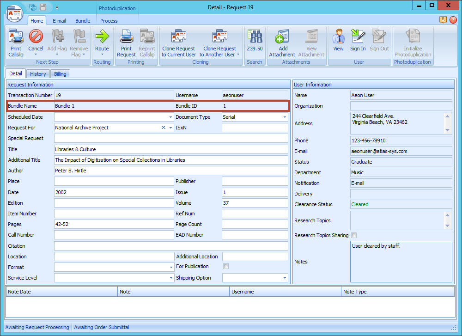Viewport: 462px width, 336px height.
Task: Open the Z39.50 search binoculars
Action: point(255,37)
